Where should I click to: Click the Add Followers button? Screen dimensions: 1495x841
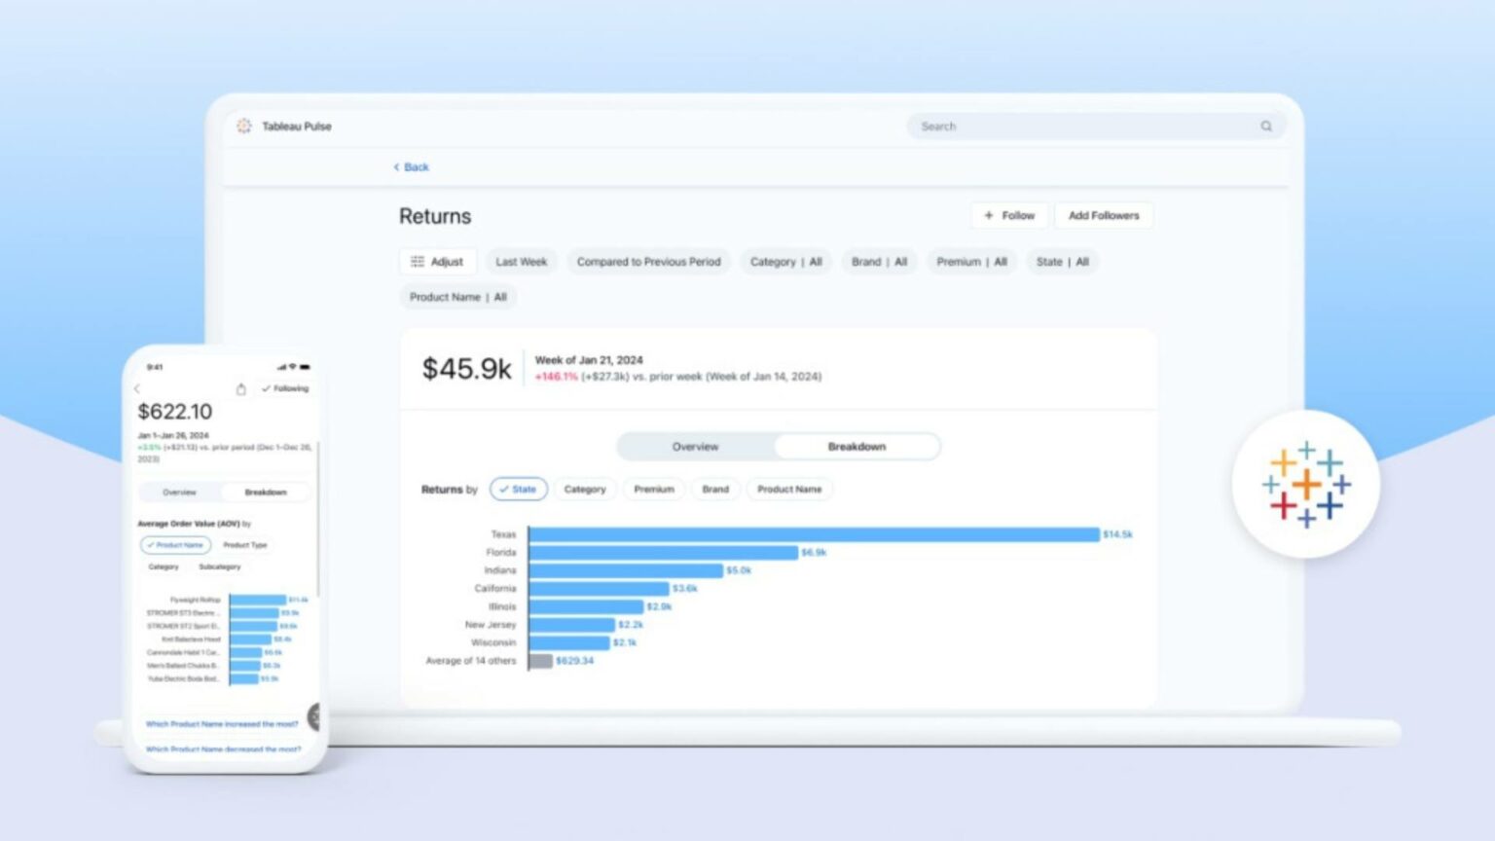pos(1104,215)
